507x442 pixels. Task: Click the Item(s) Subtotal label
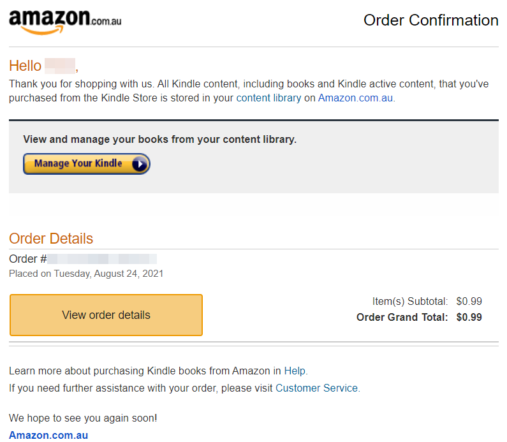point(410,301)
